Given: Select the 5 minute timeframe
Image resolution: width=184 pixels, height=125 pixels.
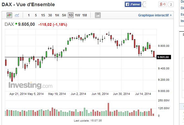Looking at the screenshot, I should 36,15.
